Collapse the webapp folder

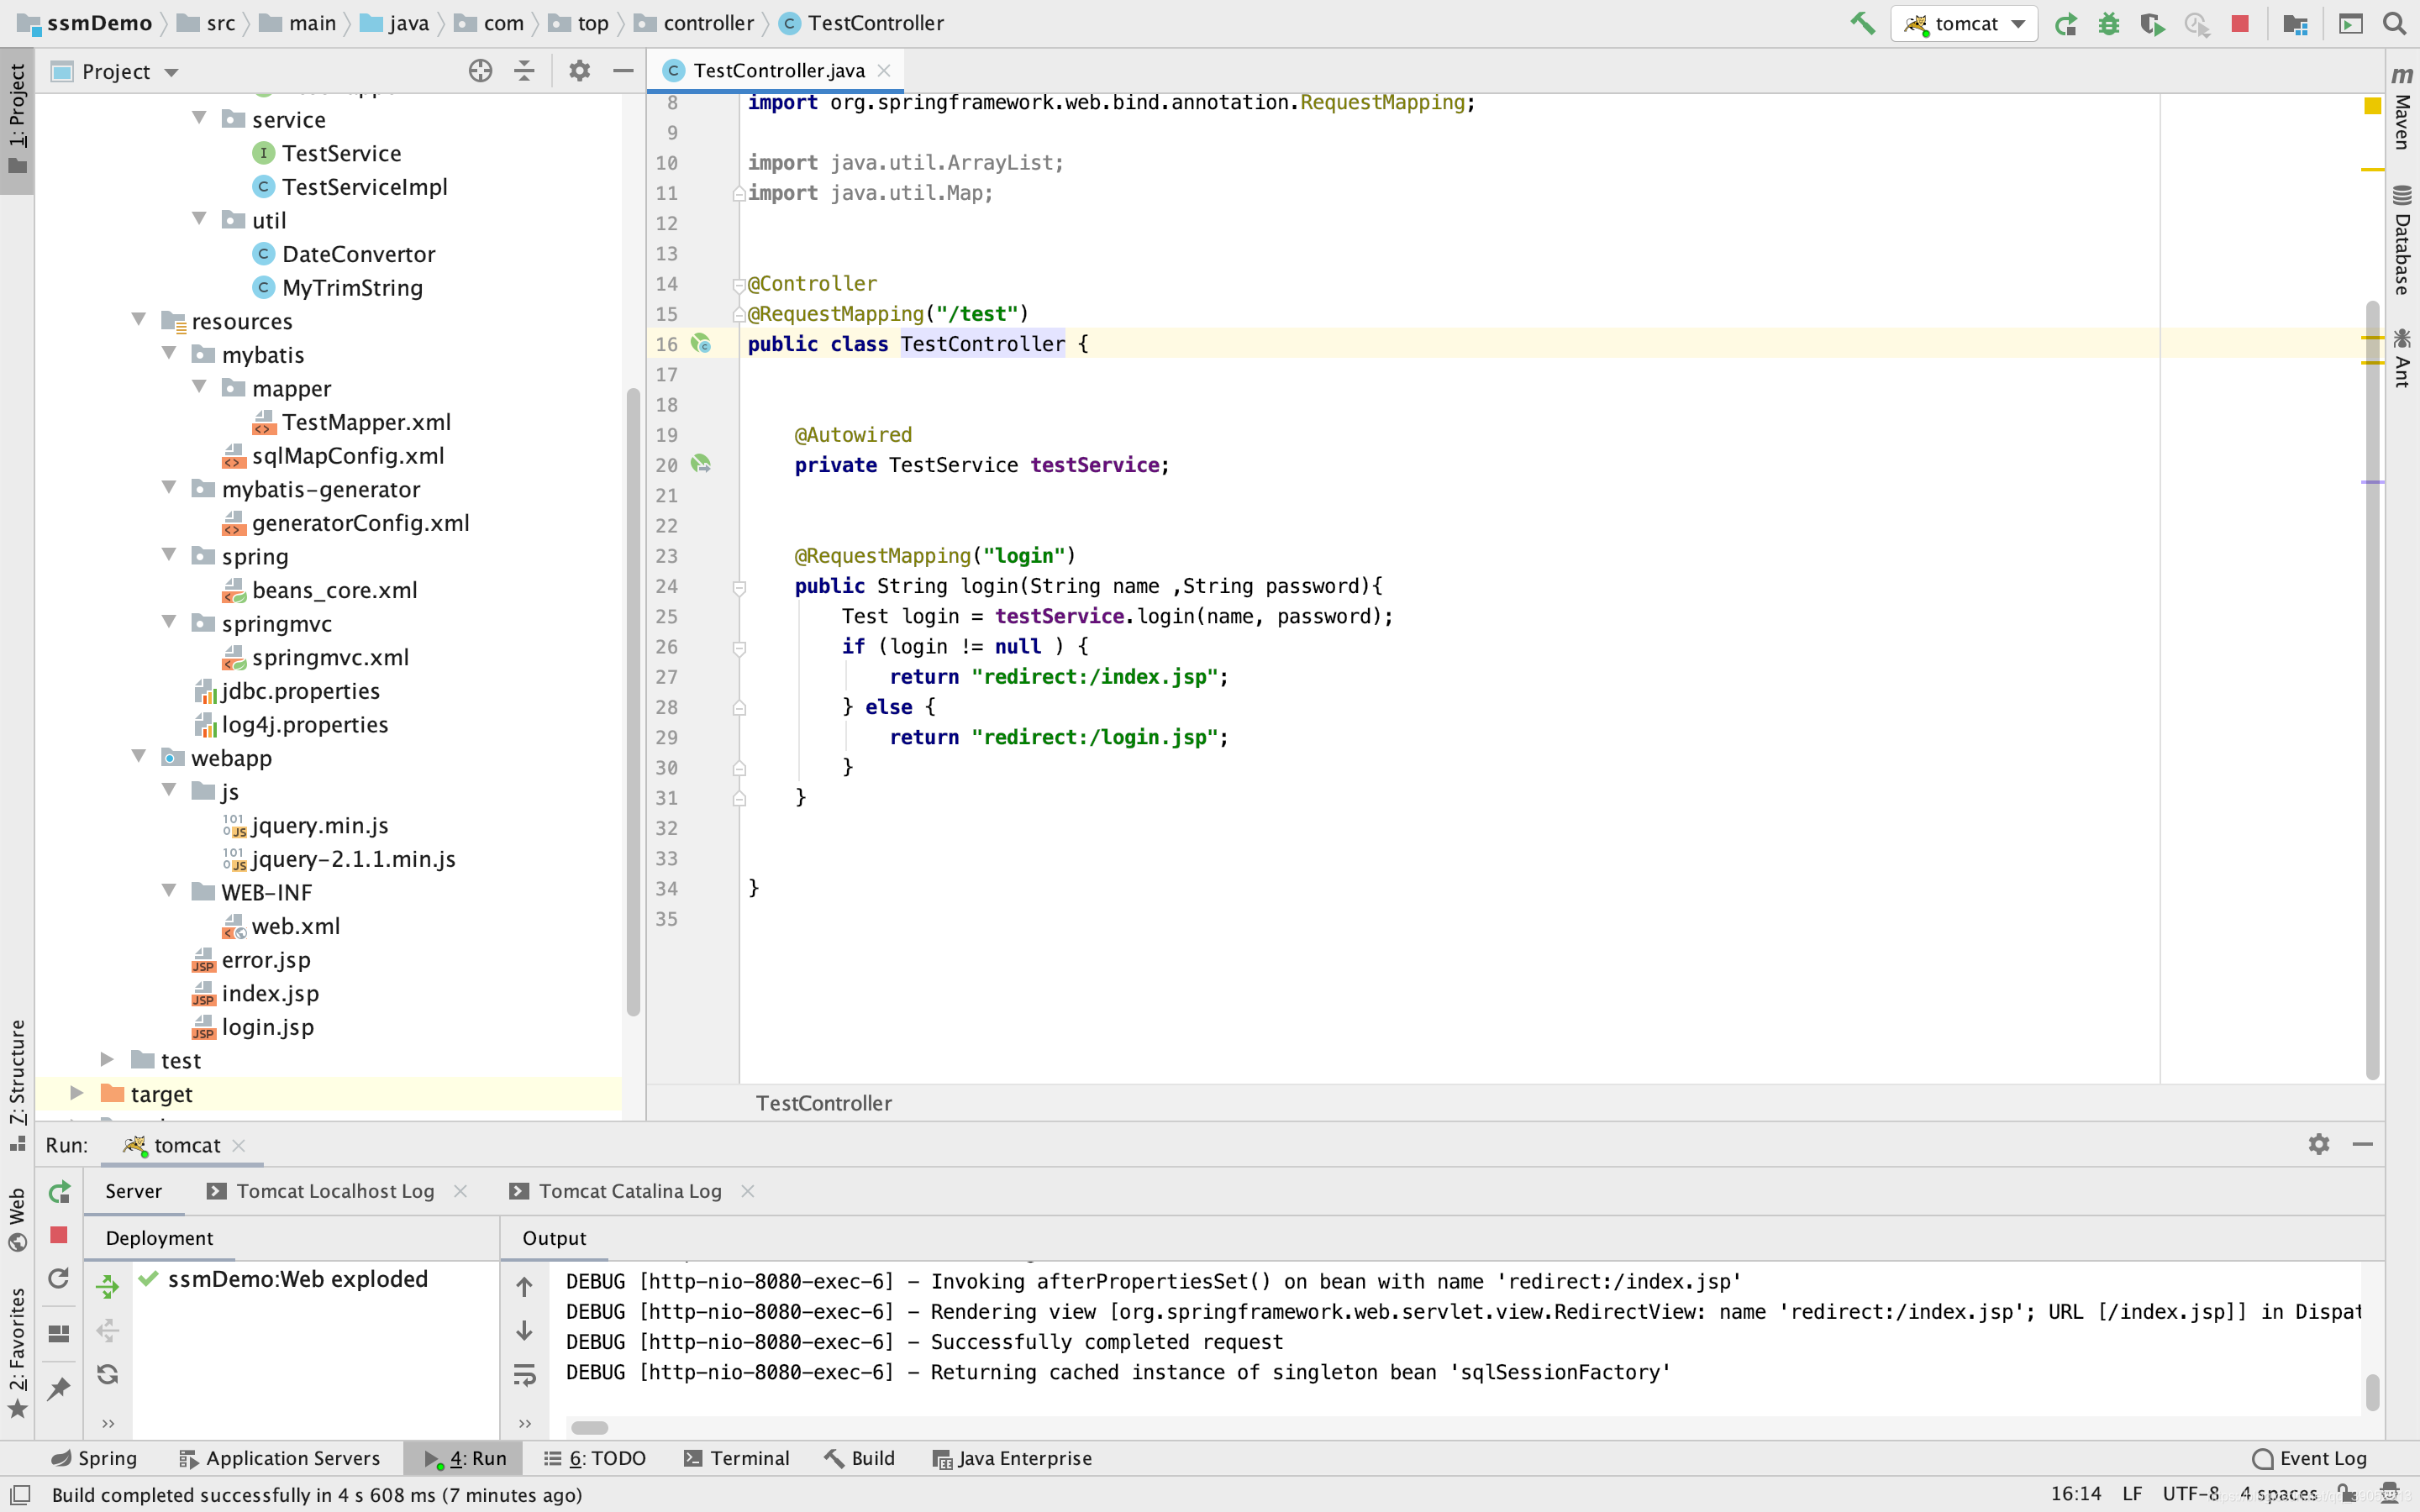139,757
